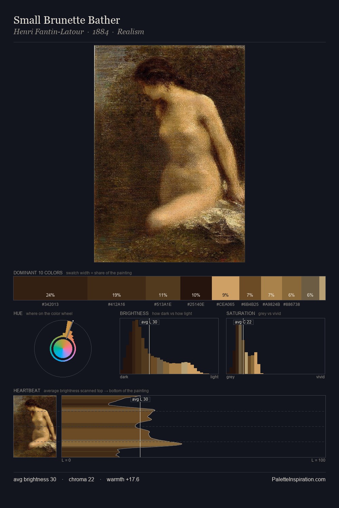This screenshot has width=339, height=508.
Task: Click the 'dark' axis label
Action: (124, 377)
